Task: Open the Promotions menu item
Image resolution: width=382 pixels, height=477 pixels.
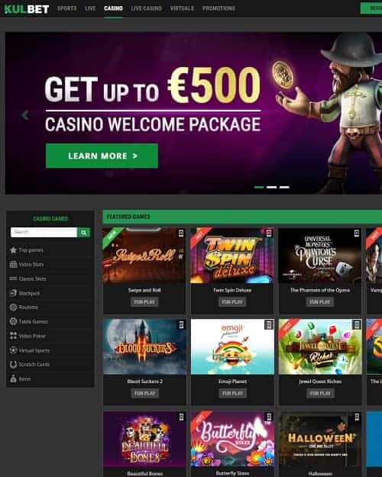Action: coord(219,8)
